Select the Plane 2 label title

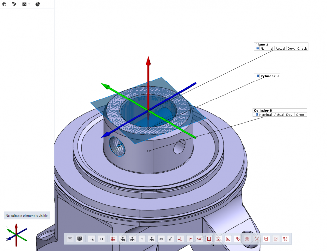[x=262, y=45]
